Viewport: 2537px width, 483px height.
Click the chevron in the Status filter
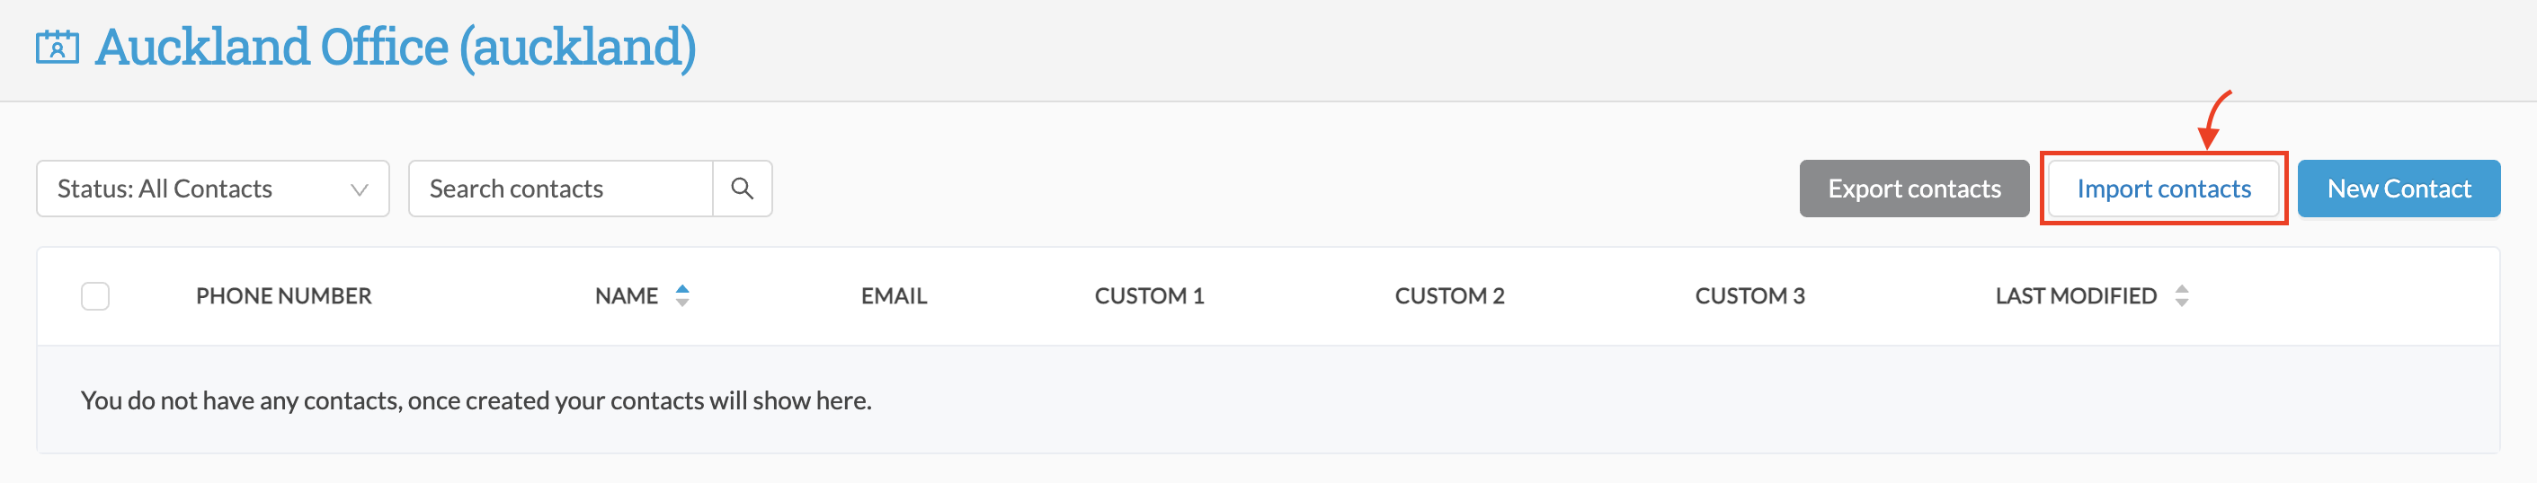point(360,189)
